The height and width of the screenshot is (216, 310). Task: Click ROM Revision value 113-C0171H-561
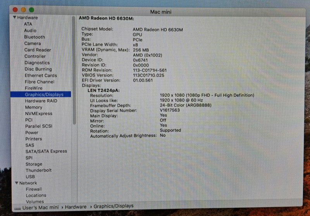(x=150, y=70)
